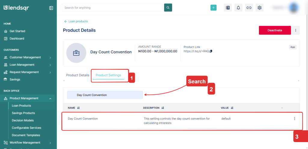This screenshot has width=308, height=149.
Task: Open settings gear icon in header
Action: (x=260, y=8)
